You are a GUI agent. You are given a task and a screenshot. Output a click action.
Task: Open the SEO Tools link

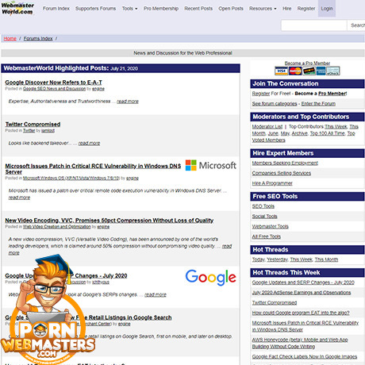263,206
